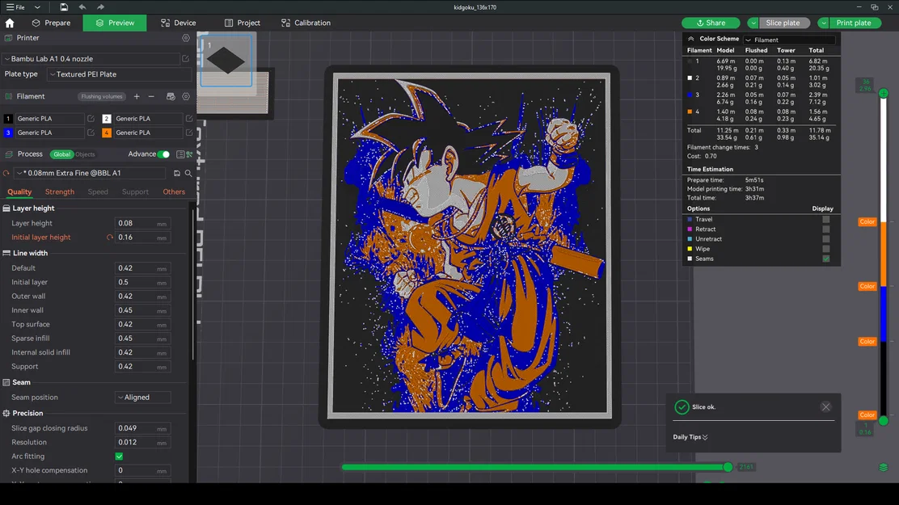Enable Unretract display checkbox
This screenshot has width=899, height=505.
(x=825, y=239)
